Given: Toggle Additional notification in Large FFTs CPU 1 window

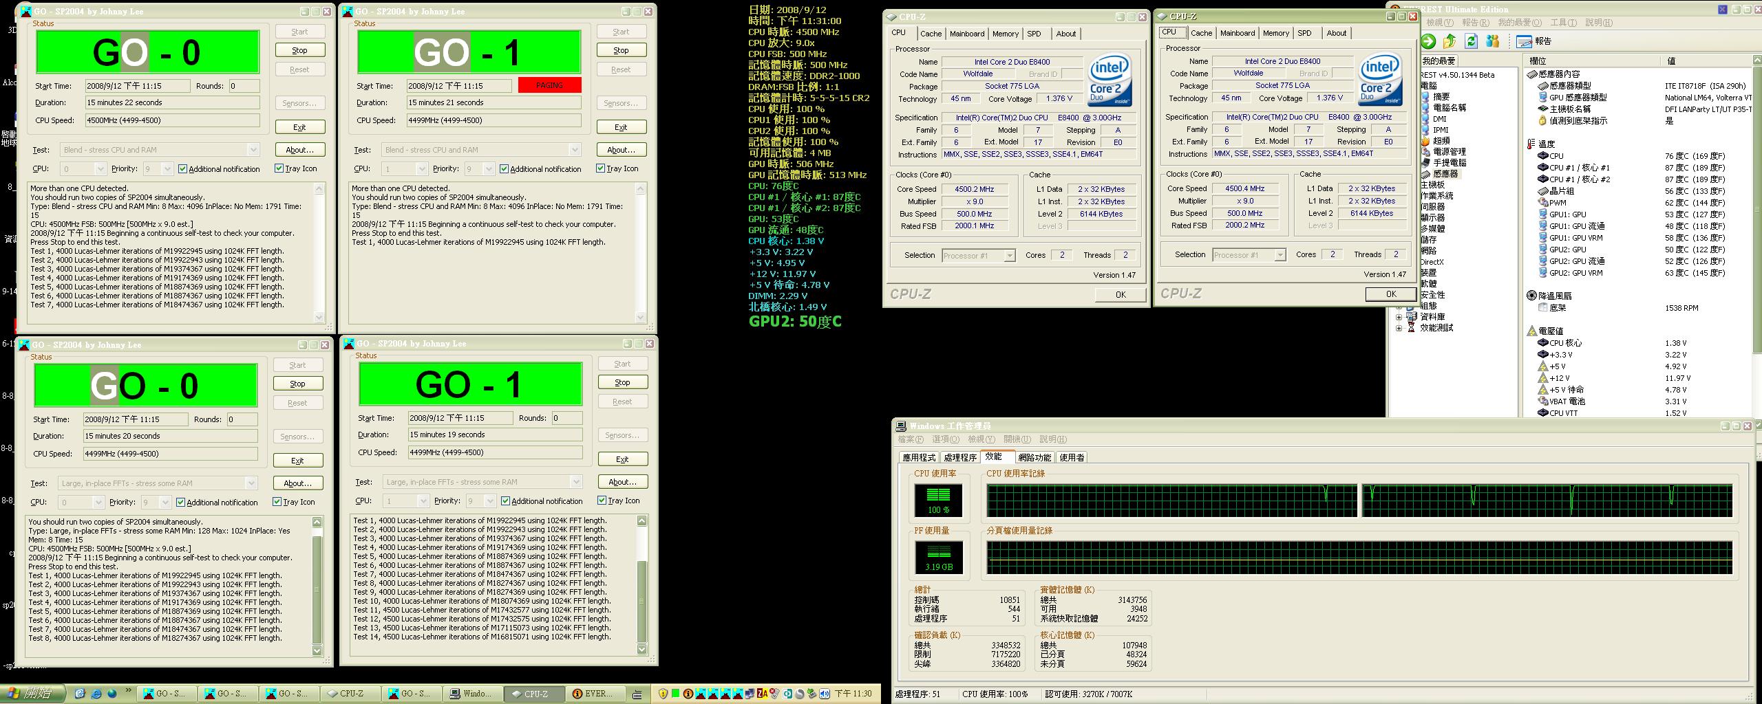Looking at the screenshot, I should point(542,500).
